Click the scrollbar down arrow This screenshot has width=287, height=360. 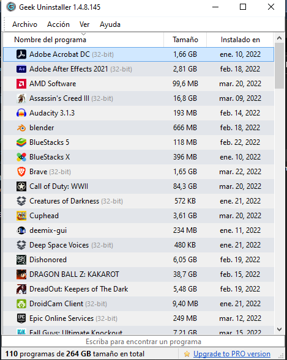pos(279,329)
